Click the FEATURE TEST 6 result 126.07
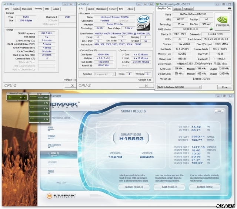The image size is (237, 209). [197, 163]
